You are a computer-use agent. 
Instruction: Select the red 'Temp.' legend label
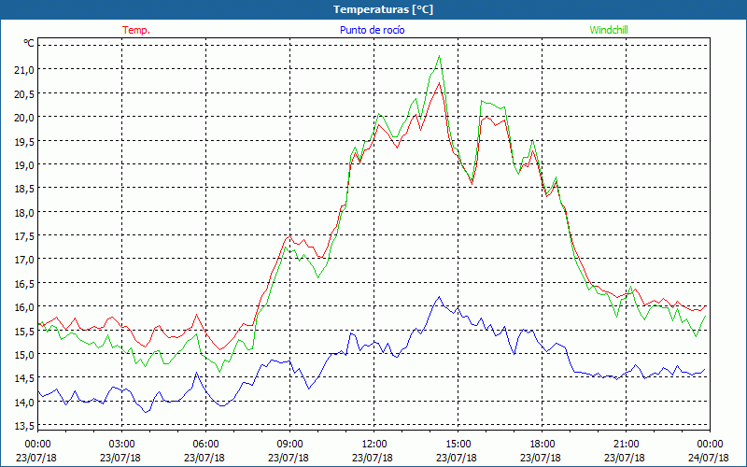tap(136, 30)
